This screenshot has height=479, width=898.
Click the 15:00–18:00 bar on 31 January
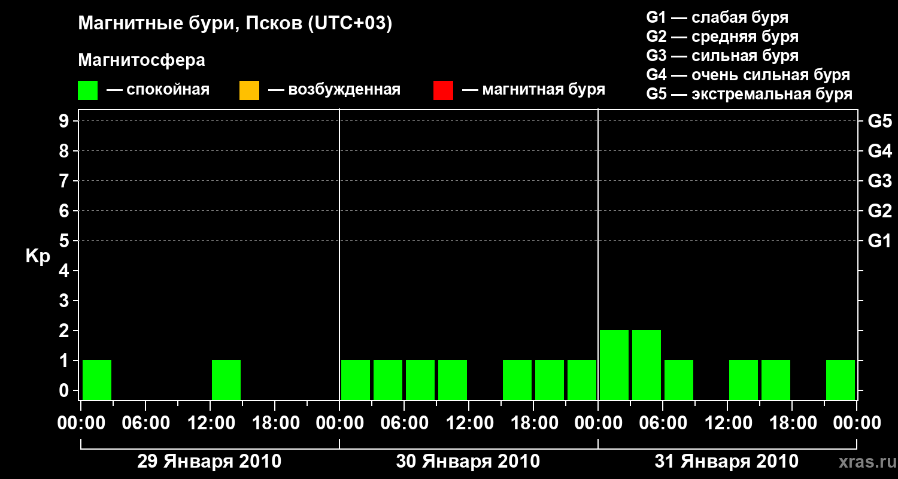tap(776, 380)
